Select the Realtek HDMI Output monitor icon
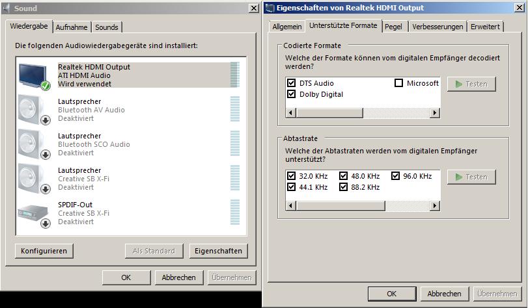528x308 pixels. (x=35, y=76)
